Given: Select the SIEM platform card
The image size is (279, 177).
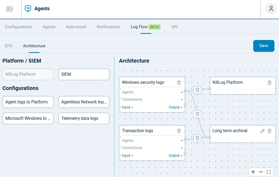Looking at the screenshot, I should pos(84,74).
